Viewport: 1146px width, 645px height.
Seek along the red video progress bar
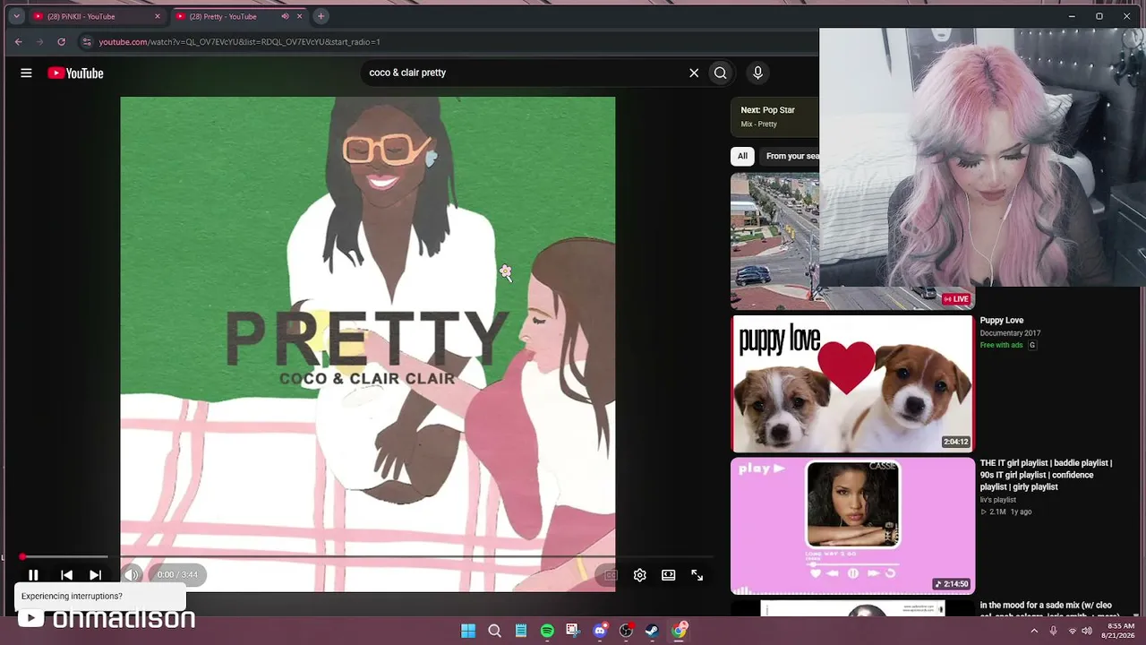click(367, 557)
